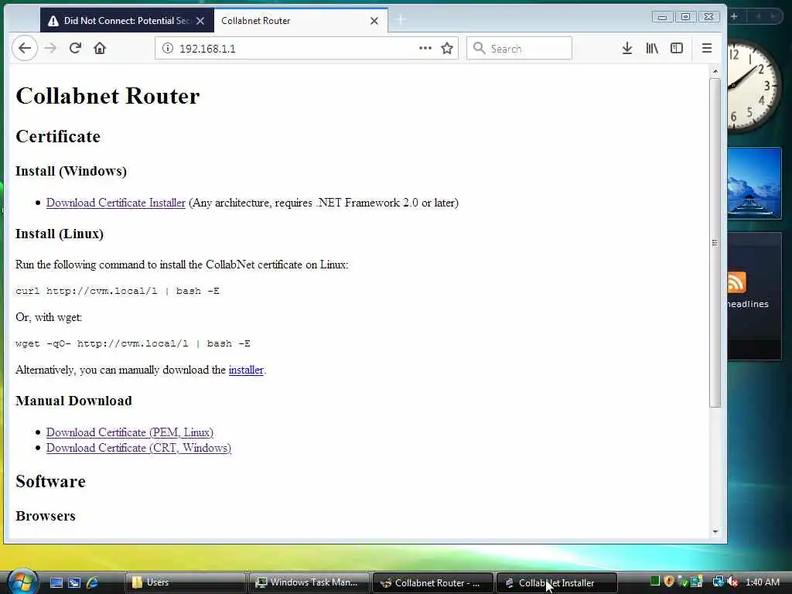Open the Firefox library icon

pyautogui.click(x=652, y=49)
